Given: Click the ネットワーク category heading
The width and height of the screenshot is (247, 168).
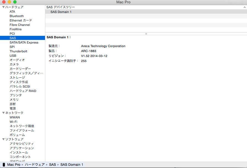Looking at the screenshot, I should 14,113.
